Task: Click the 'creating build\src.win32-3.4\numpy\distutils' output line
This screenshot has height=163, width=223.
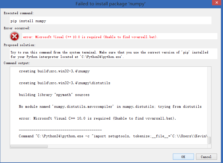Action: click(x=65, y=83)
